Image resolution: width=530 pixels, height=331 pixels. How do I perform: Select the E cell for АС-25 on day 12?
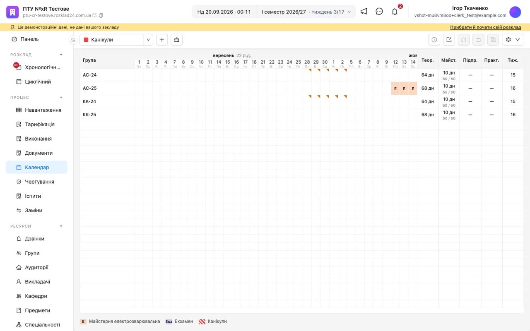[395, 89]
